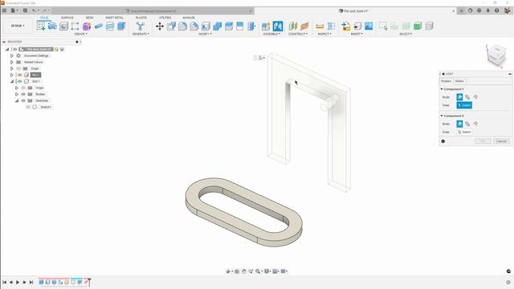Toggle visibility of Sketch1
This screenshot has width=514, height=289.
[28, 107]
